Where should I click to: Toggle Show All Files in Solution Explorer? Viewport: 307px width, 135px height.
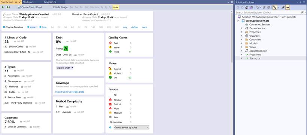268,7
